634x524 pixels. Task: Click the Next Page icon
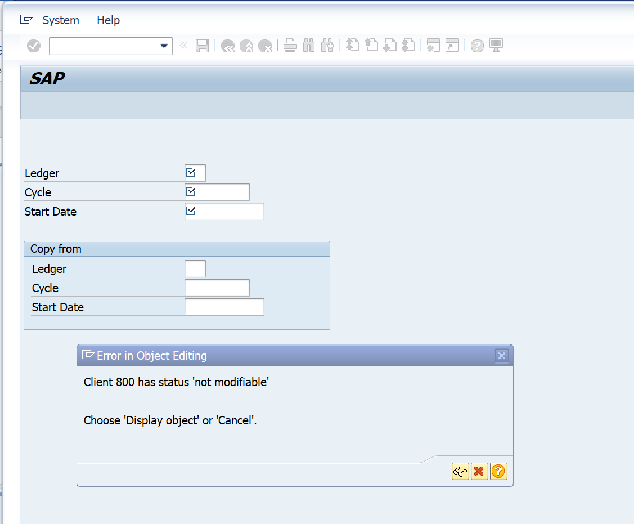tap(390, 45)
